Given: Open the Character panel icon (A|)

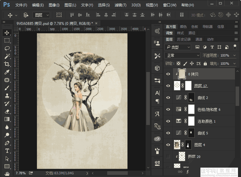Looking at the screenshot, I should point(157,93).
